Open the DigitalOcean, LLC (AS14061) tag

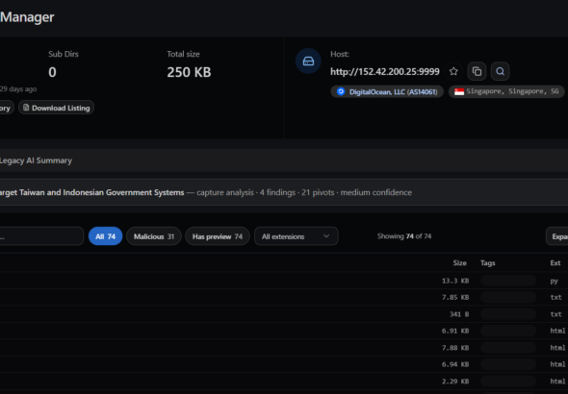coord(387,92)
